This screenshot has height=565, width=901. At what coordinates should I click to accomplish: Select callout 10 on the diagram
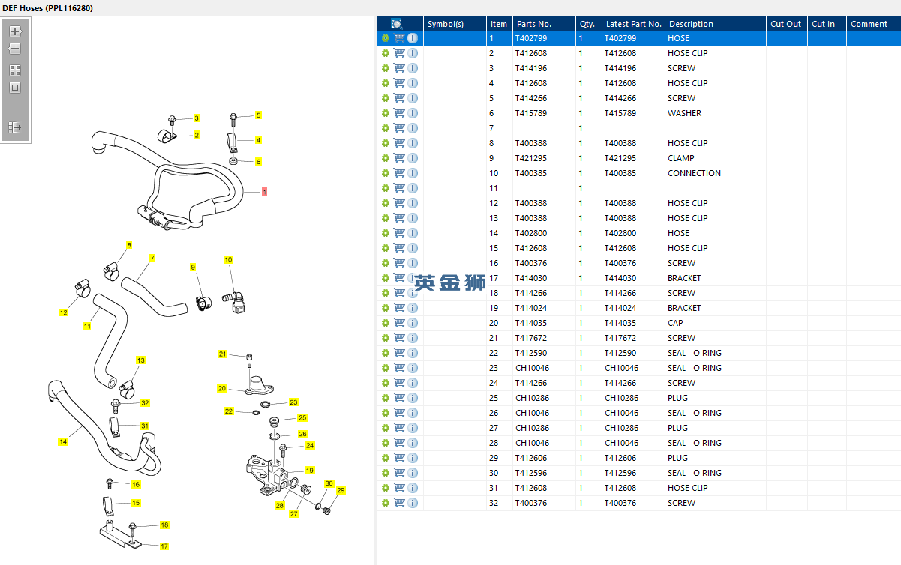(228, 260)
